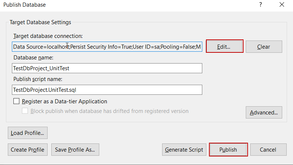Click the Load Profile button
The height and width of the screenshot is (165, 293).
tap(28, 133)
